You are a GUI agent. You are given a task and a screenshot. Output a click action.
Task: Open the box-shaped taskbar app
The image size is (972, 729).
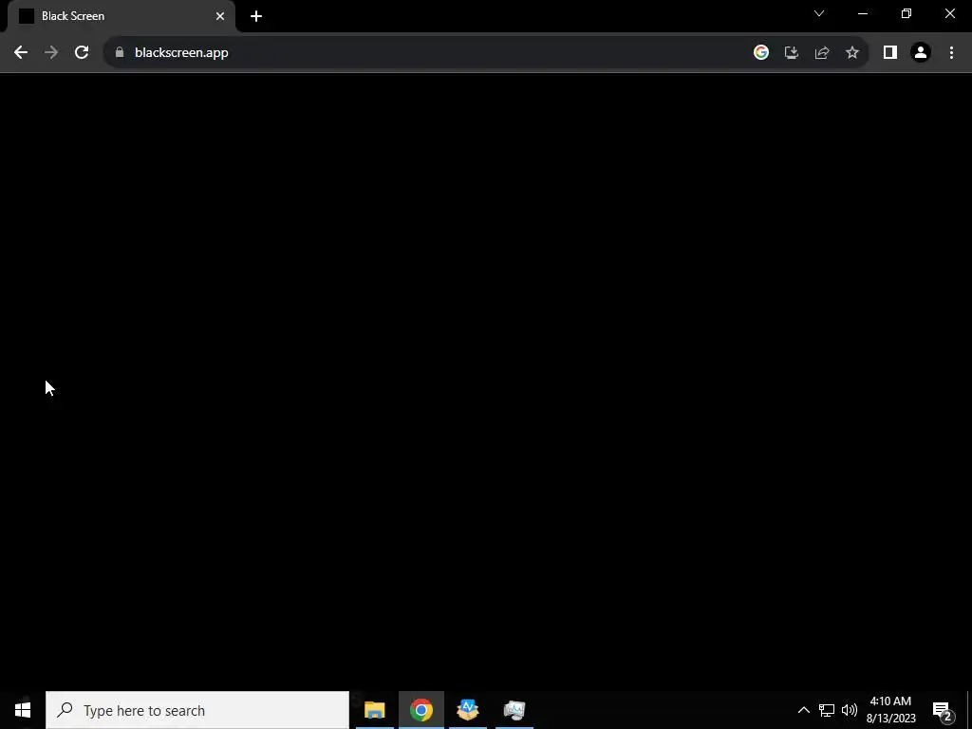(467, 710)
